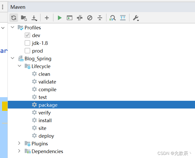Viewport: 195px width, 158px height.
Task: Click the Blog_Spring Maven module icon
Action: click(21, 59)
